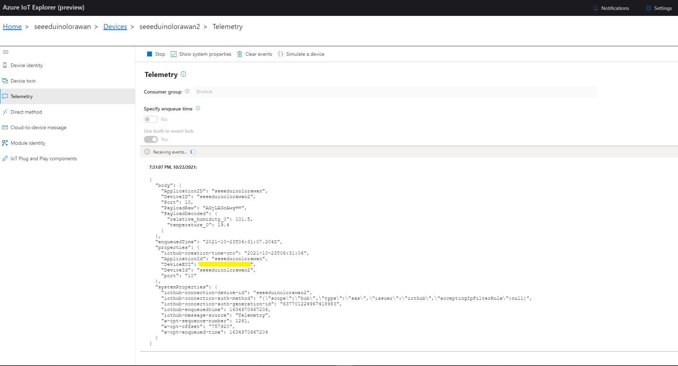Follow the Home breadcrumb link
Viewport: 678px width, 366px height.
(x=12, y=26)
